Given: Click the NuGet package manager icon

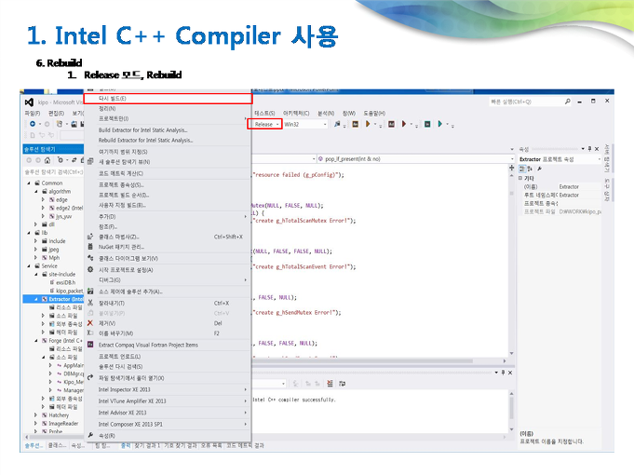Looking at the screenshot, I should point(90,247).
